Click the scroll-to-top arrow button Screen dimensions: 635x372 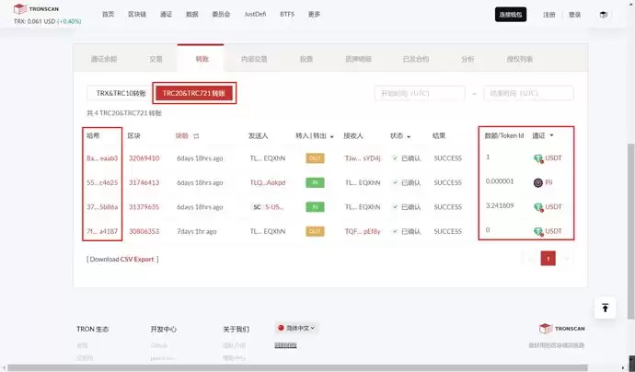tap(605, 308)
